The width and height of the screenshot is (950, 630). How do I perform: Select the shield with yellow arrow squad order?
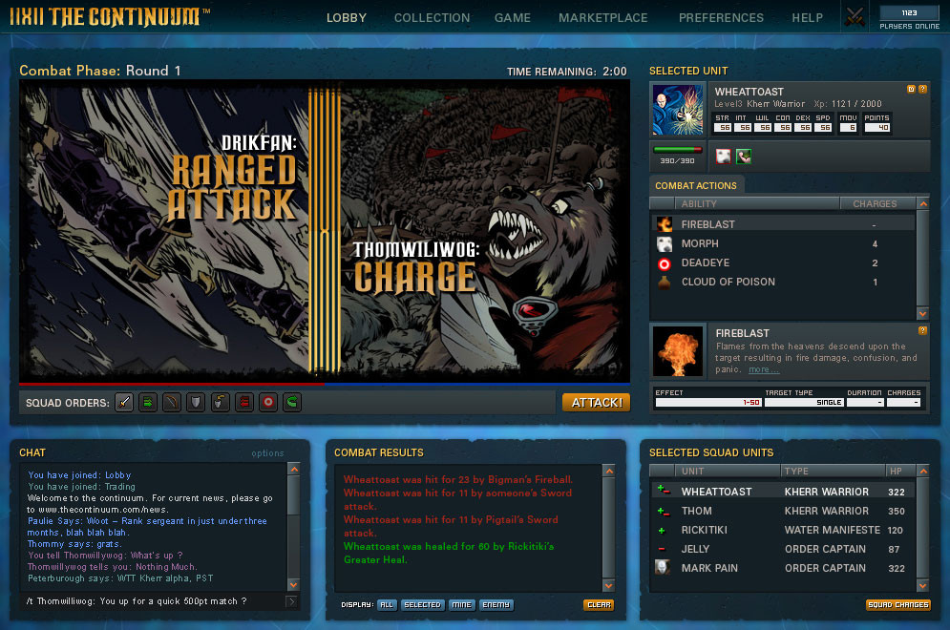pos(220,402)
